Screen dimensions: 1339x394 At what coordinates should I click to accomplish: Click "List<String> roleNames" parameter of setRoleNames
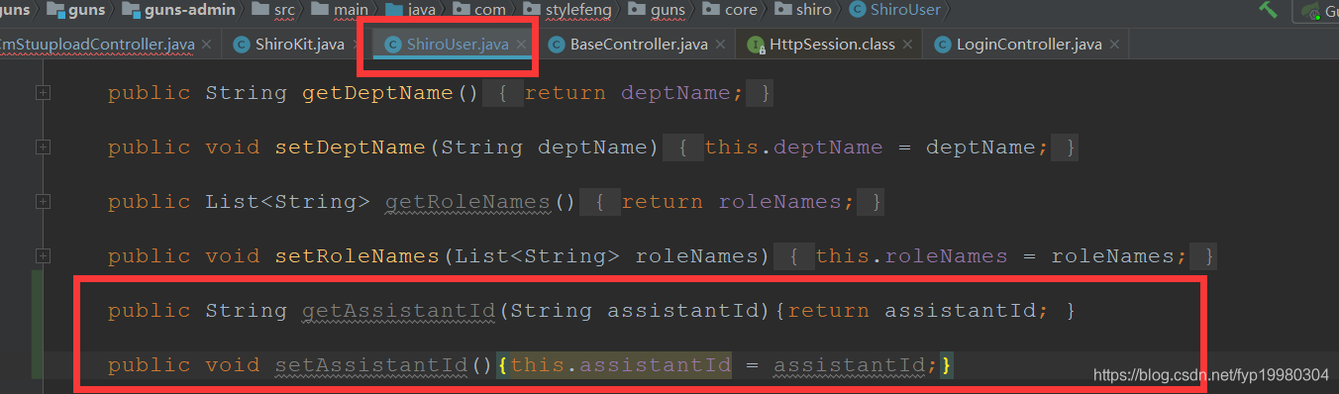coord(606,256)
